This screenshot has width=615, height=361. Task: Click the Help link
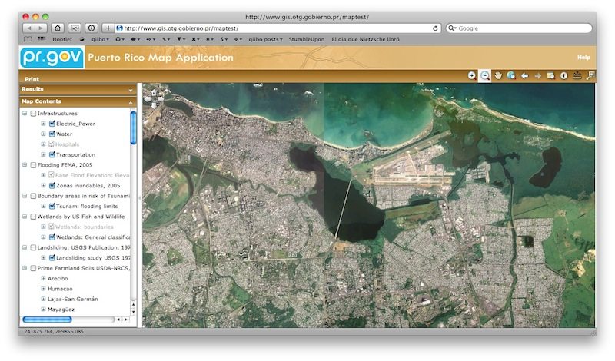583,58
